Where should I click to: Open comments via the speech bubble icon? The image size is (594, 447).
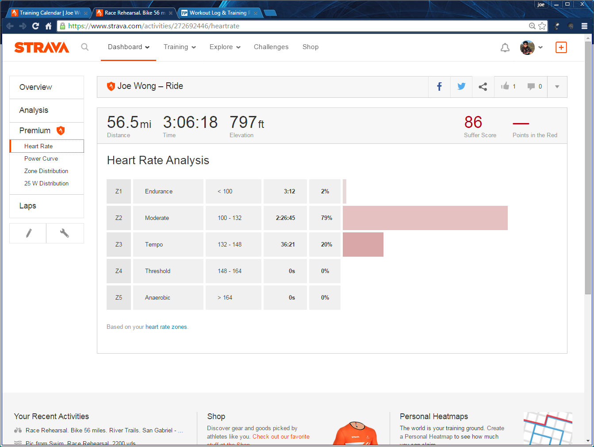pos(531,87)
